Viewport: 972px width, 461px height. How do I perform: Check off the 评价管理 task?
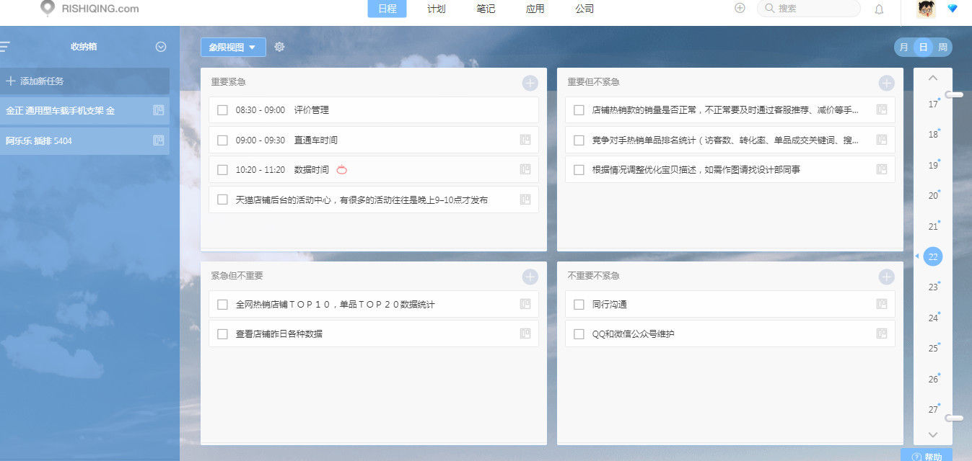click(222, 109)
